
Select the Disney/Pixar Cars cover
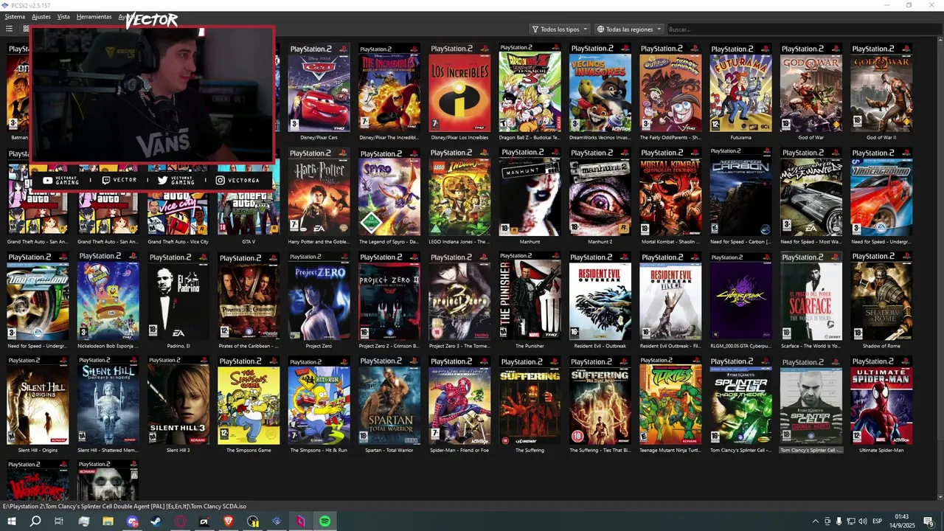319,88
